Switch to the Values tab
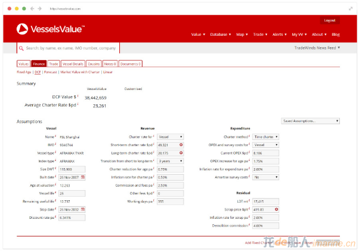The image size is (359, 251). click(x=23, y=64)
